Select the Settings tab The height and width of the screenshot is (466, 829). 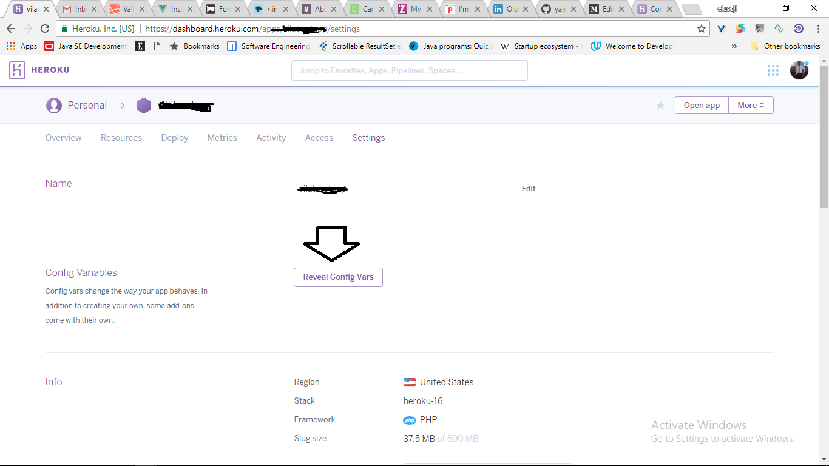tap(368, 138)
